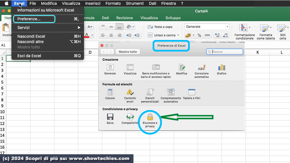290x163 pixels.
Task: Expand Unisci e centra dropdown arrow
Action: pos(178,35)
